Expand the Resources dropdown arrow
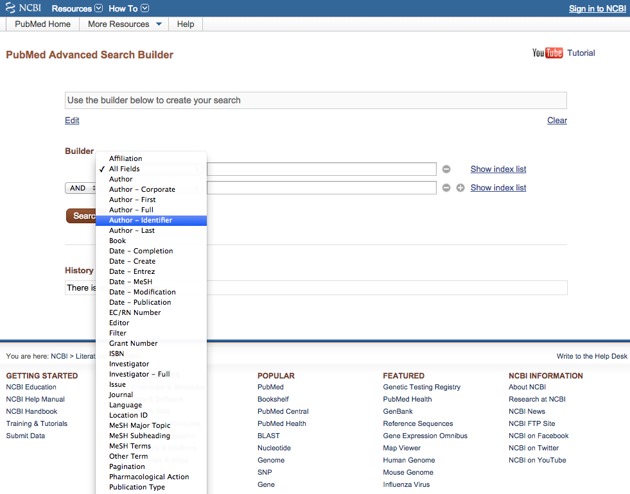The width and height of the screenshot is (630, 494). pyautogui.click(x=98, y=8)
